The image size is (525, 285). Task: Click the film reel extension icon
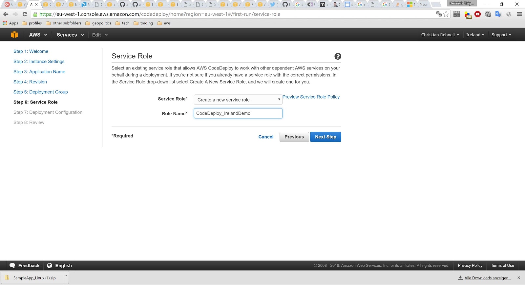coord(488,14)
